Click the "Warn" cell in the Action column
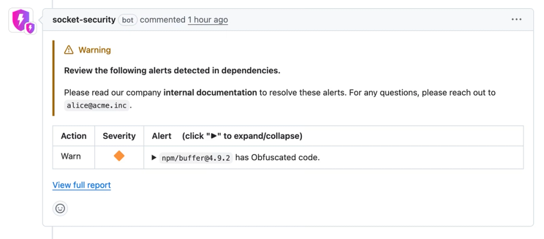Image resolution: width=544 pixels, height=239 pixels. tap(71, 156)
